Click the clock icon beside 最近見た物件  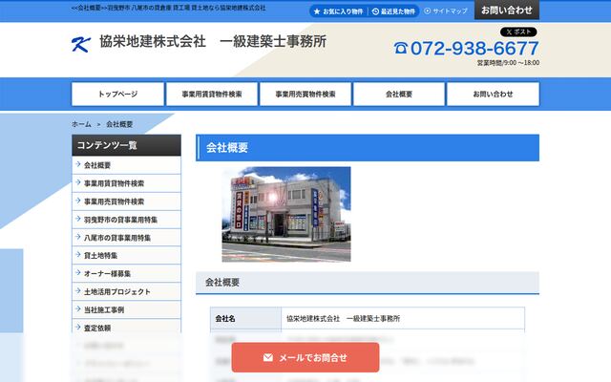click(375, 11)
